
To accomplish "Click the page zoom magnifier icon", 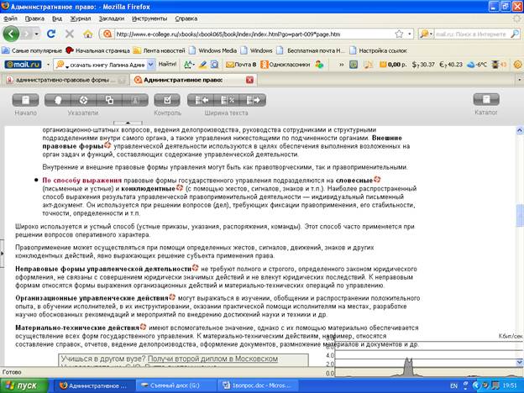I will pyautogui.click(x=214, y=65).
